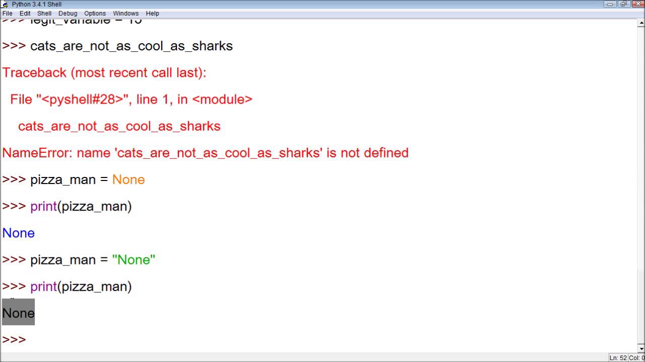Minimize the Python Shell window

click(x=610, y=4)
